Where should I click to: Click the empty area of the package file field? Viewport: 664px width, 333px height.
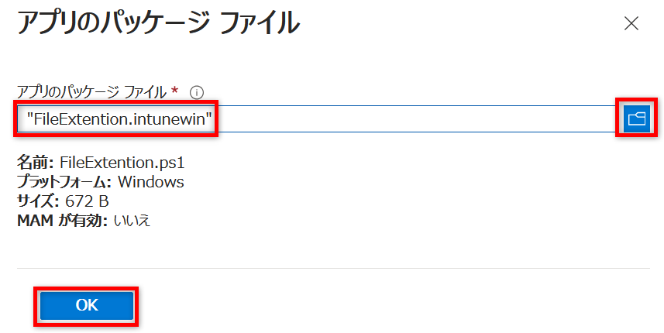point(417,119)
